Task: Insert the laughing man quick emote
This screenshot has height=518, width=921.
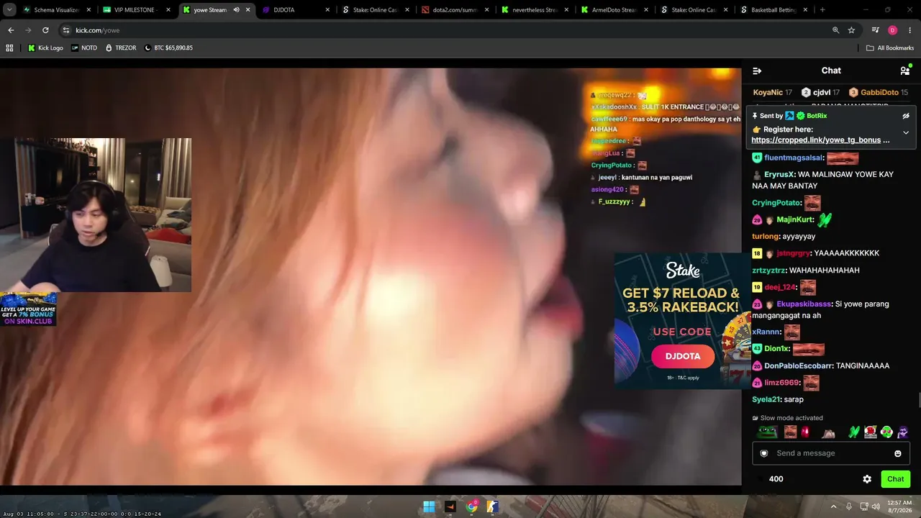Action: tap(791, 432)
